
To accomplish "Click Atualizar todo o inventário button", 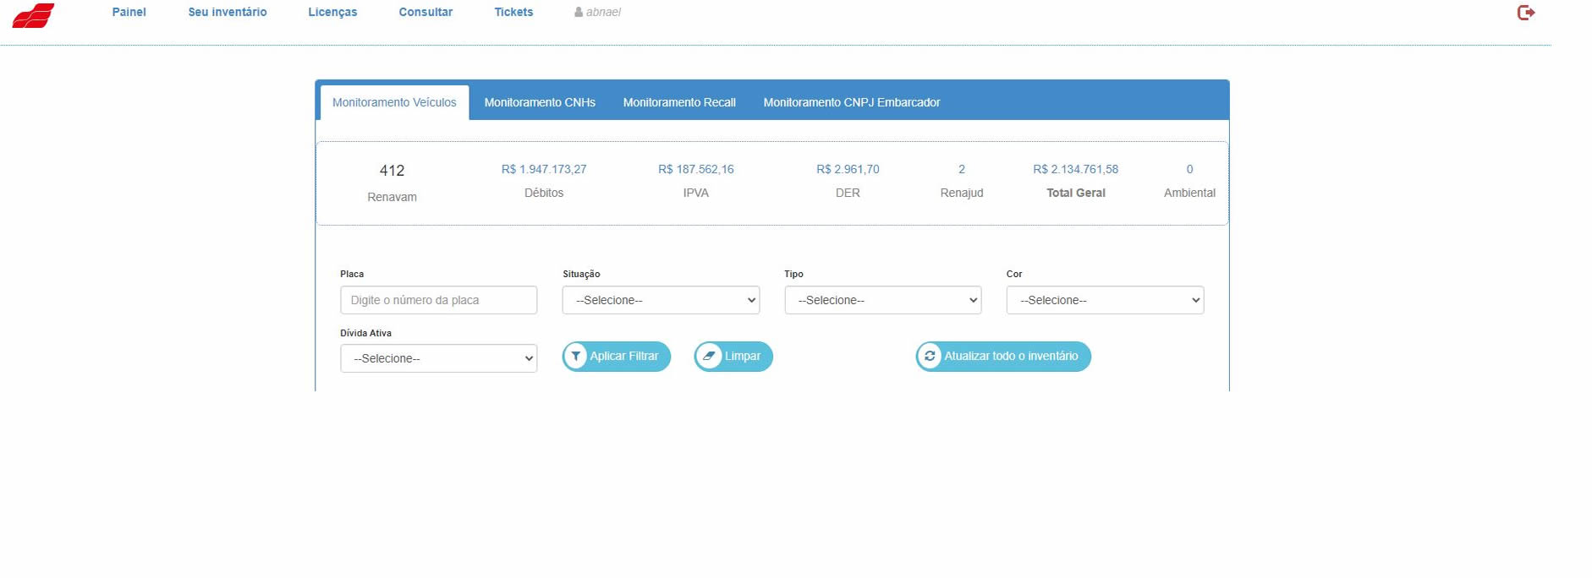I will pos(1003,357).
